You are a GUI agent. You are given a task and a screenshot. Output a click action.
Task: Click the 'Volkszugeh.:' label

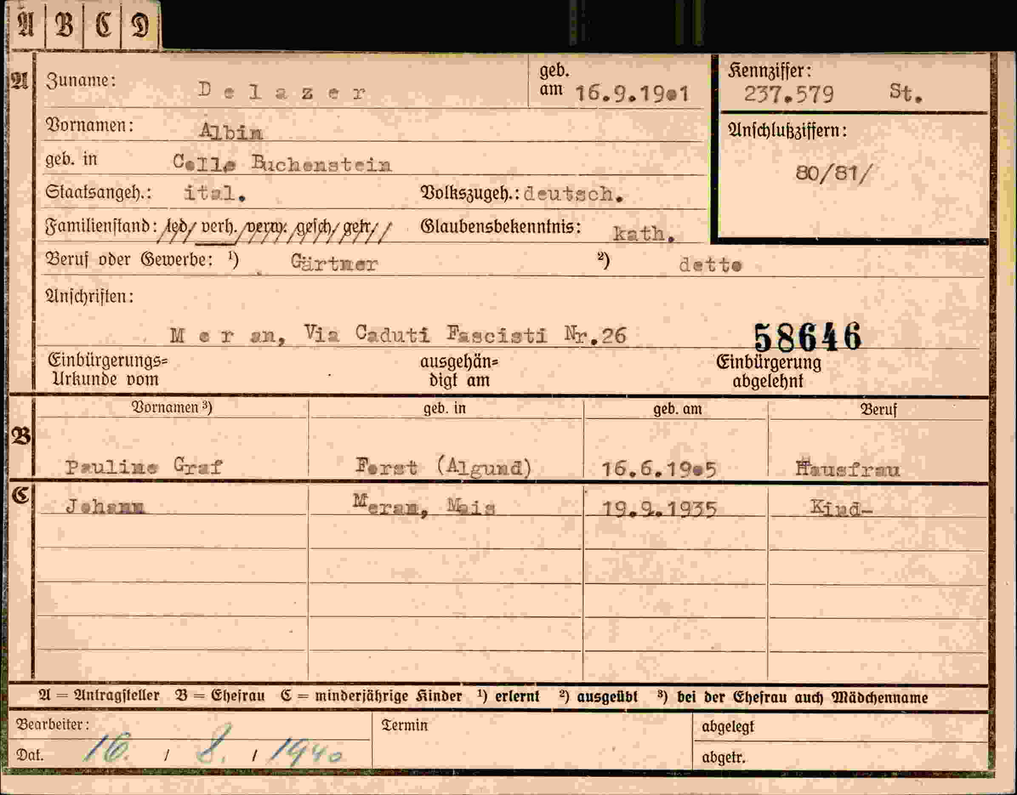(470, 193)
